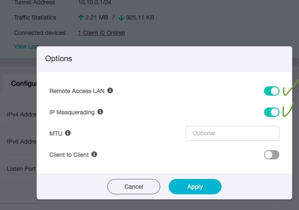This screenshot has width=299, height=210.
Task: Click info icon beside IP Masquerading
Action: tap(100, 112)
